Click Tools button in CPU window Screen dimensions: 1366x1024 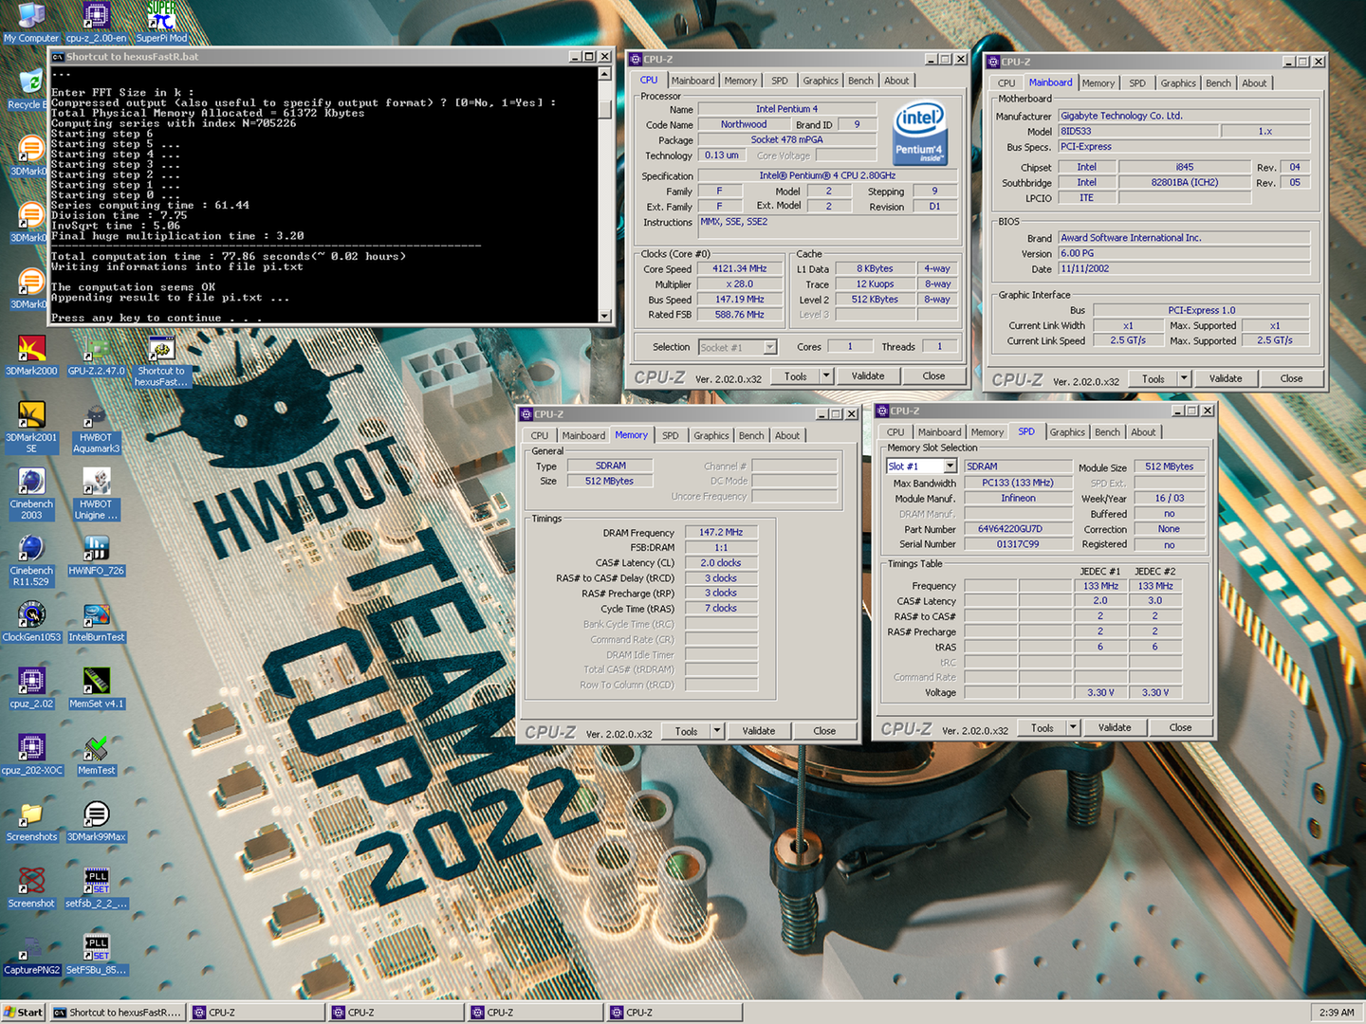point(795,376)
